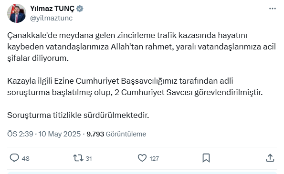
Task: Open the @yilmaztunc handle link
Action: [x=51, y=18]
